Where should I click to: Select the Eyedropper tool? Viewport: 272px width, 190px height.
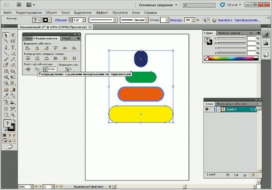[x=5, y=95]
